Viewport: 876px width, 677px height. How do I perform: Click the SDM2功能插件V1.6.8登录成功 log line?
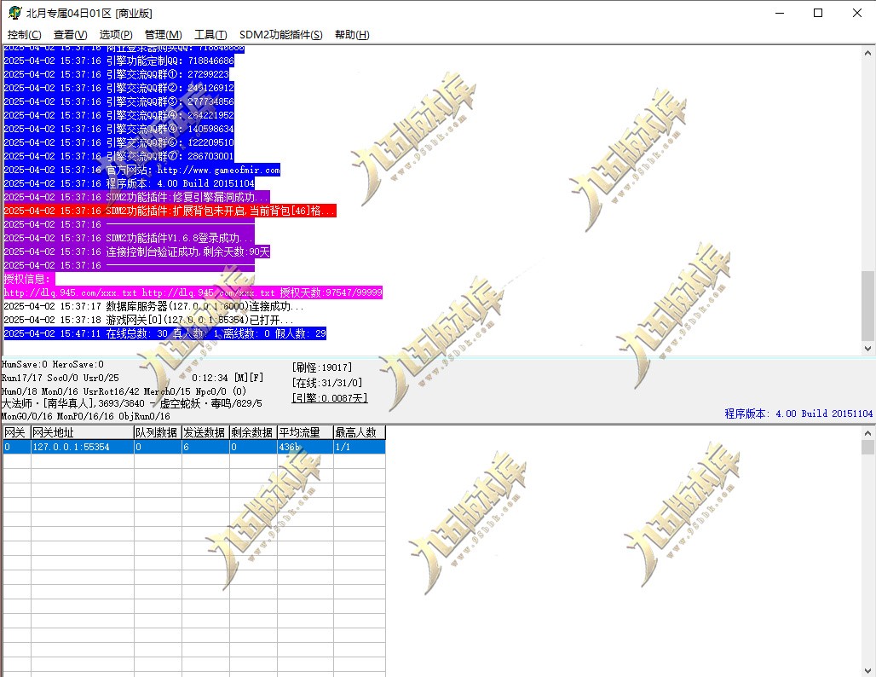[x=129, y=238]
